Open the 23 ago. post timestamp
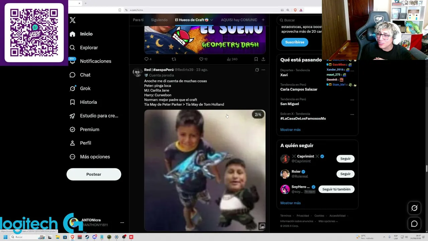 (202, 70)
